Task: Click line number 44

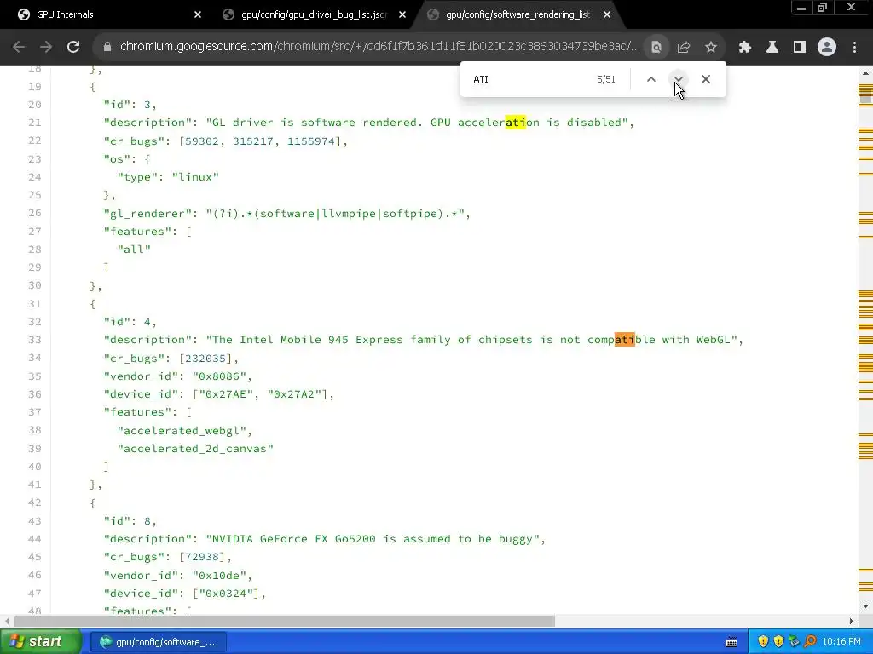Action: (34, 539)
